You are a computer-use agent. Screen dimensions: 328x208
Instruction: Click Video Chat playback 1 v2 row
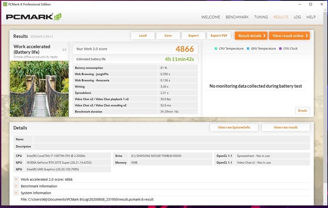click(x=135, y=99)
